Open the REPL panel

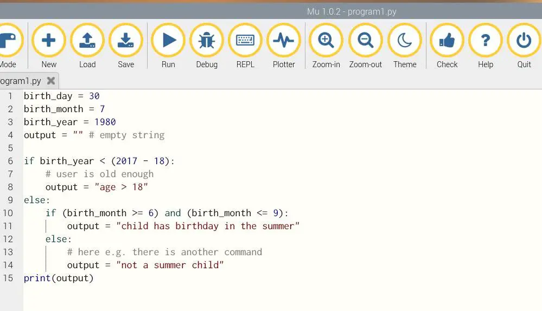click(x=245, y=45)
